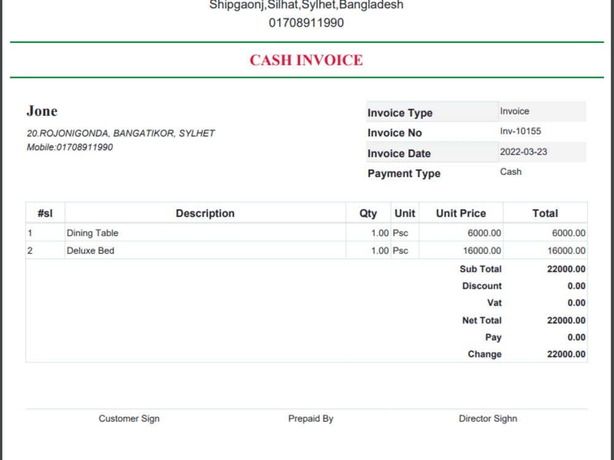Screen dimensions: 614x460
Task: Click the Dining Table quantity 1.00
Action: [x=380, y=233]
